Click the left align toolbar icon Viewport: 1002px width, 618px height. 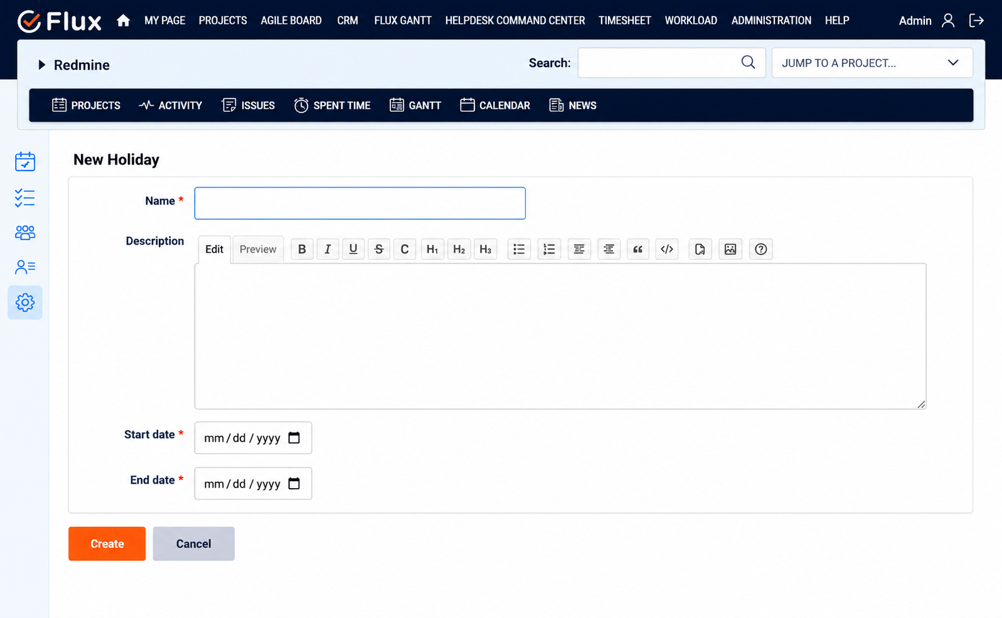click(579, 249)
